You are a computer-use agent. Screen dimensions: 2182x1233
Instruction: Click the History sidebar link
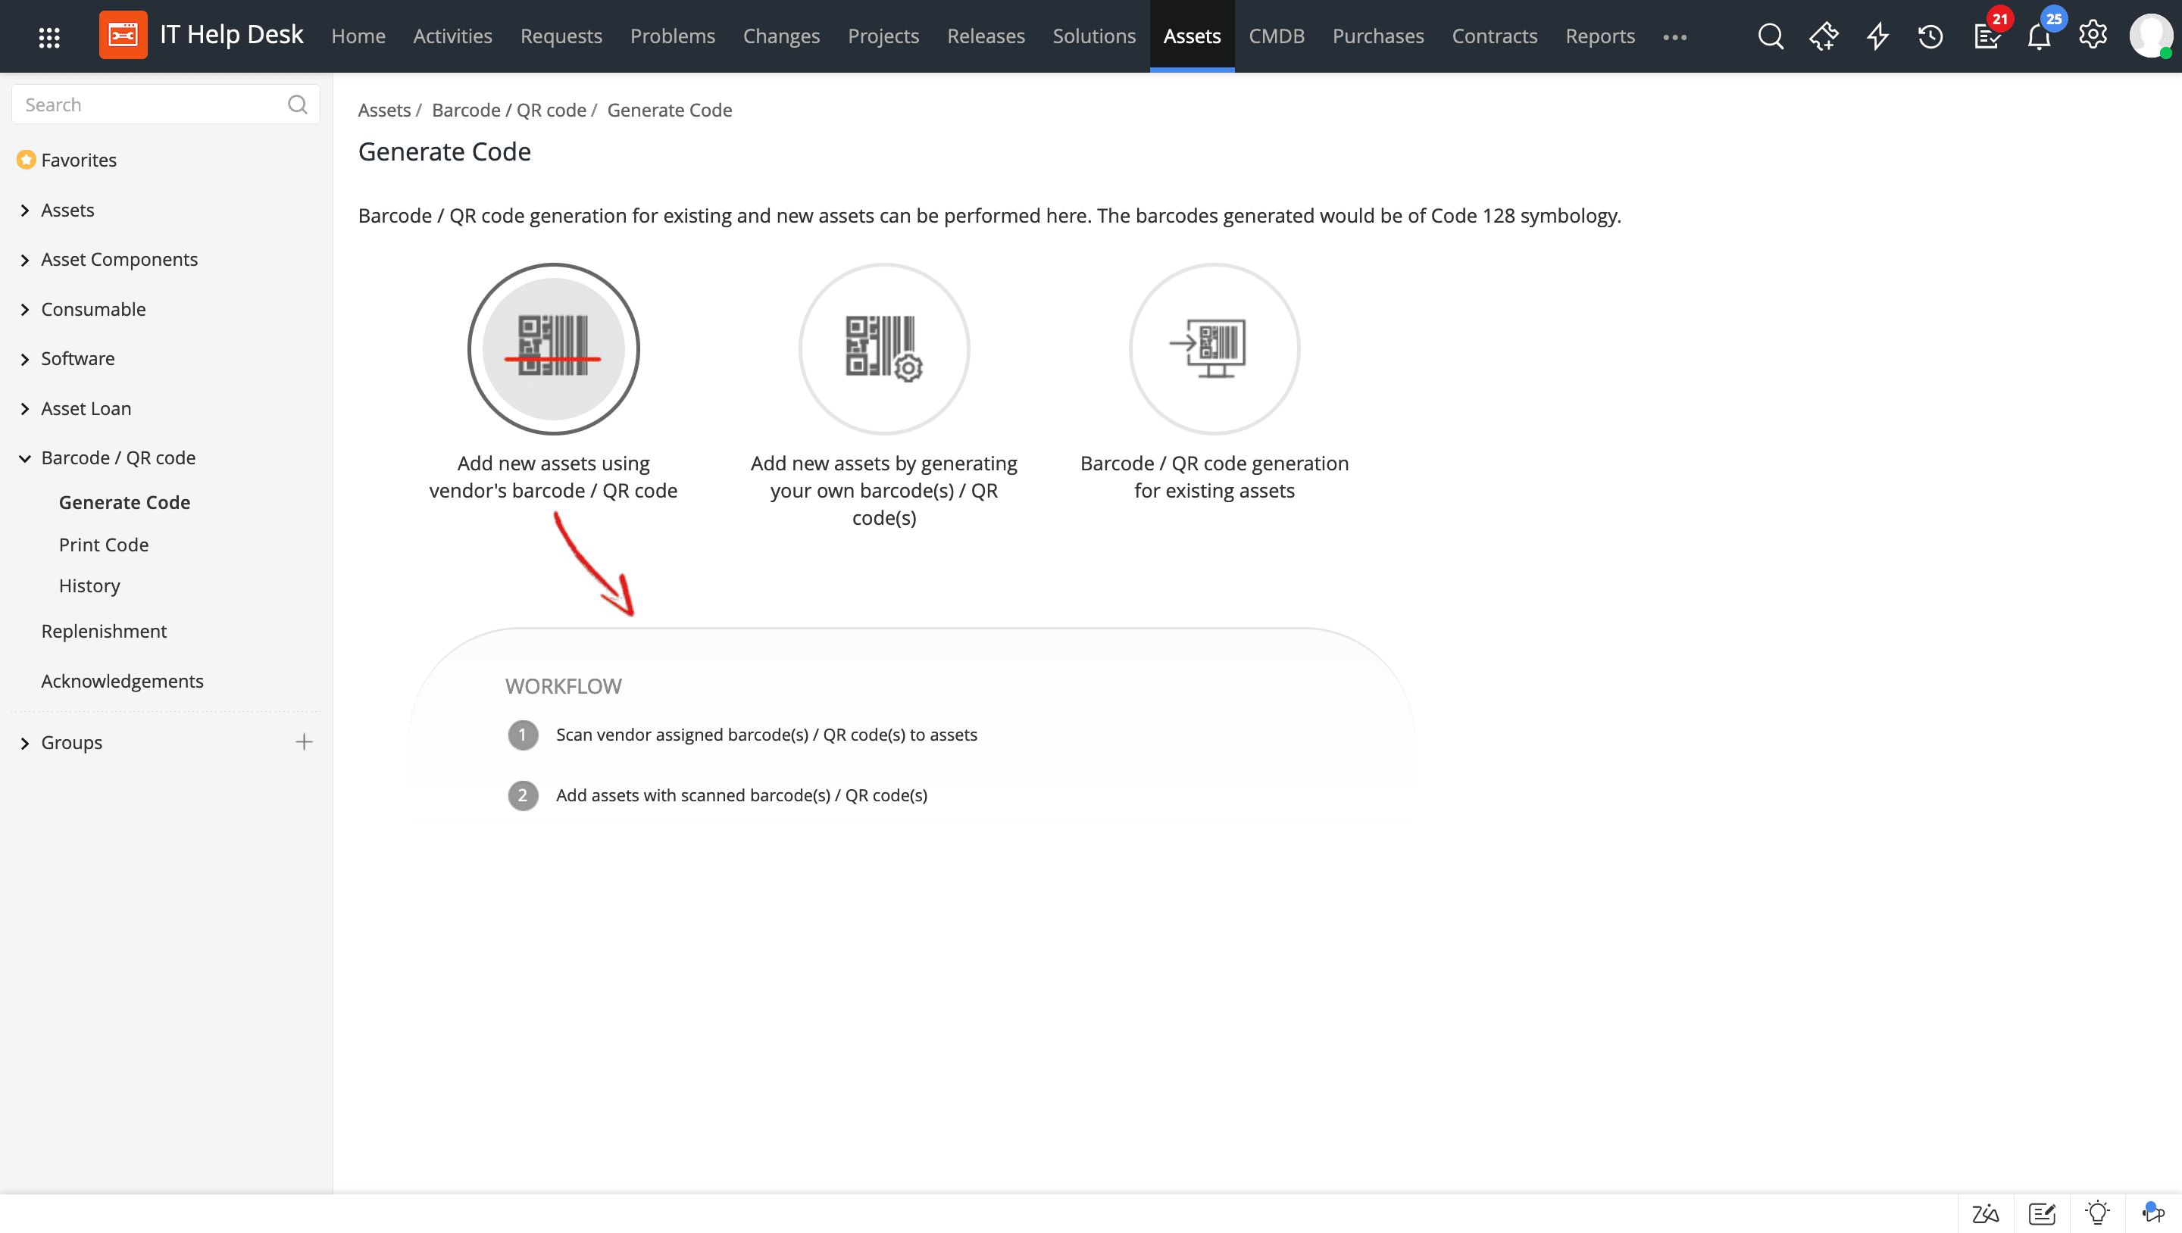click(x=90, y=585)
